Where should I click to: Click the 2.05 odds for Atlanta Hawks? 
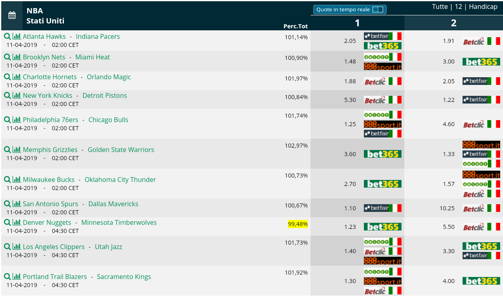pyautogui.click(x=350, y=41)
